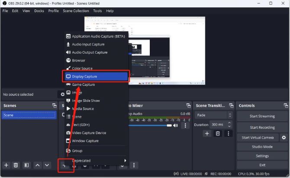Pop out the Audio Mixer dock
Viewport: 290px width, 178px height.
click(x=188, y=106)
